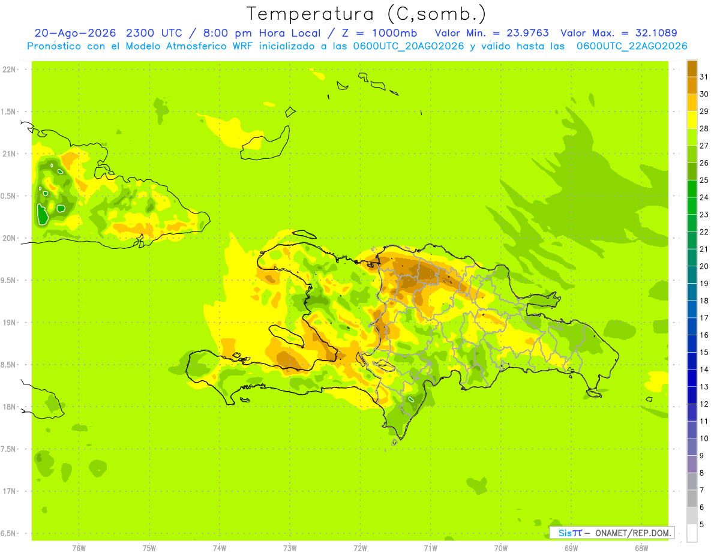This screenshot has height=556, width=720.
Task: Click "8:00 pm Hora Local" text
Action: [262, 33]
